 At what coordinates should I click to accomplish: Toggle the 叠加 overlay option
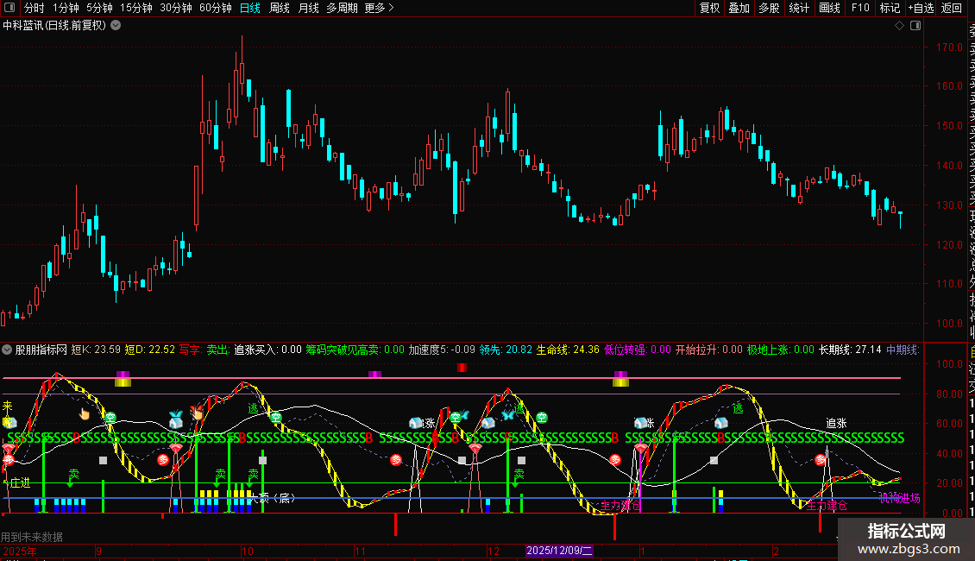(x=739, y=8)
